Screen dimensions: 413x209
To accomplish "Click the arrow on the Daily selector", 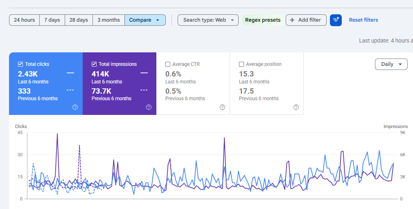I will pyautogui.click(x=400, y=64).
